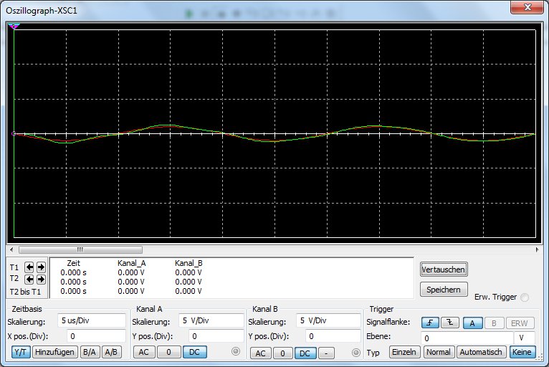Select falling edge trigger icon
549x367 pixels.
450,323
